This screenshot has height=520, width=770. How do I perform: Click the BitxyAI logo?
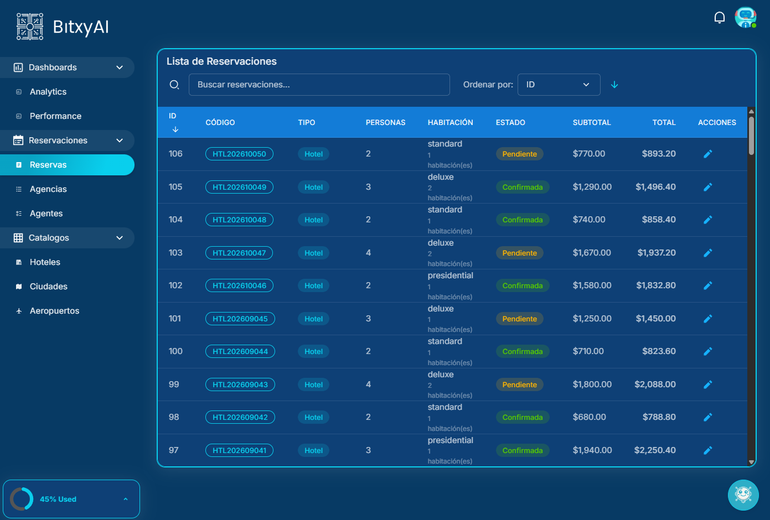63,27
